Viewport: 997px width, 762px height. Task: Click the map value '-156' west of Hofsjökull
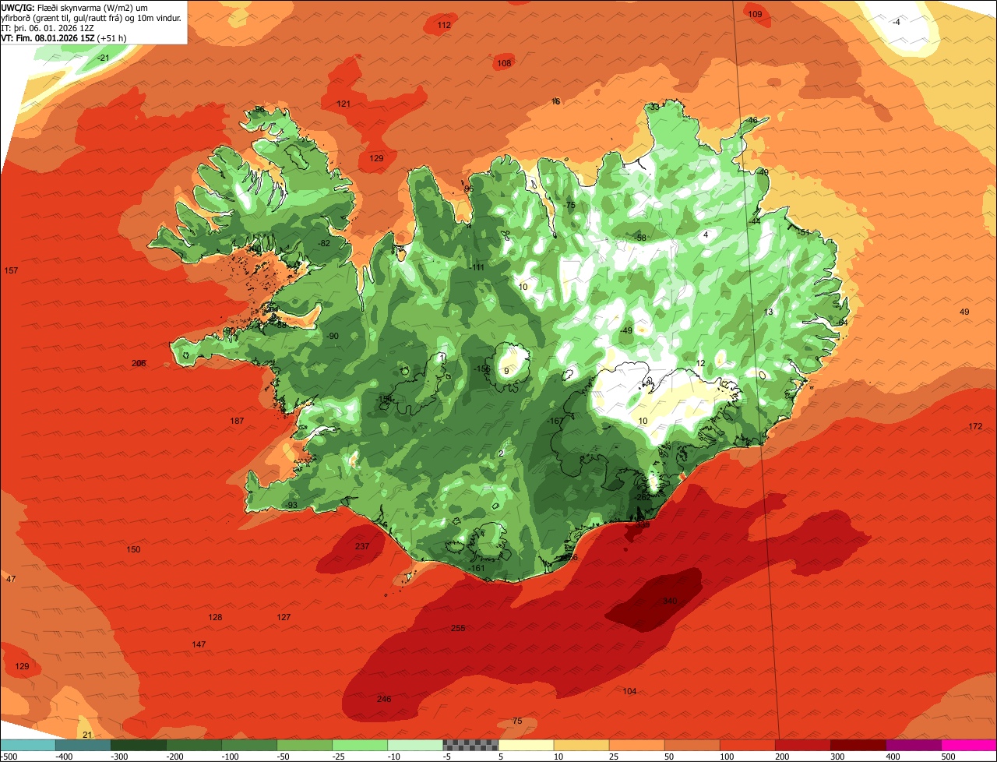[481, 369]
